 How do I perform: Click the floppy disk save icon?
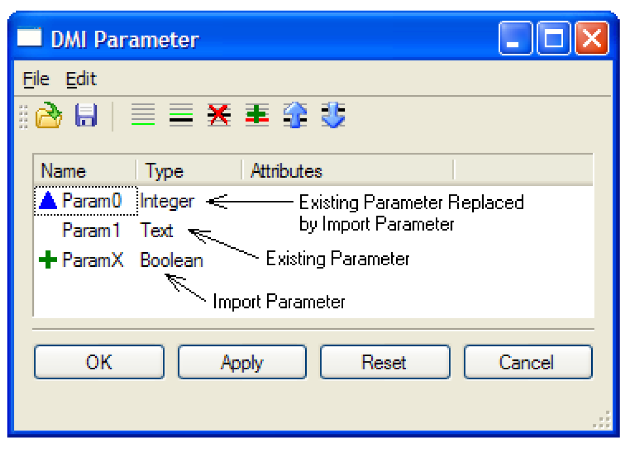[x=86, y=115]
